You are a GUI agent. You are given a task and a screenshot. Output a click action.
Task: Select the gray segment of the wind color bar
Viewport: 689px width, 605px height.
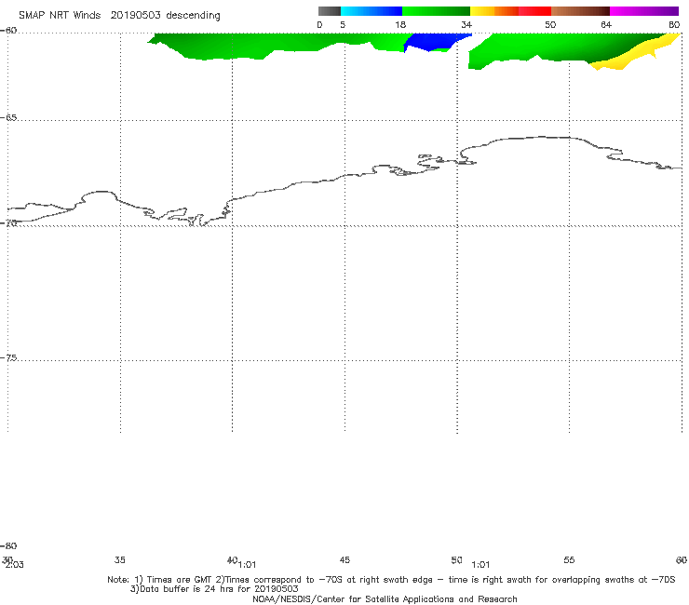pyautogui.click(x=329, y=11)
